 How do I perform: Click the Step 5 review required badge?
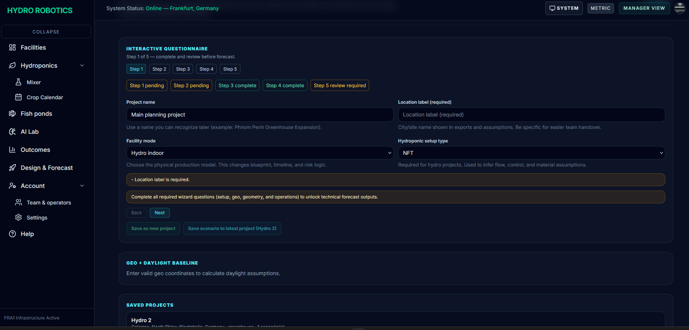tap(340, 85)
